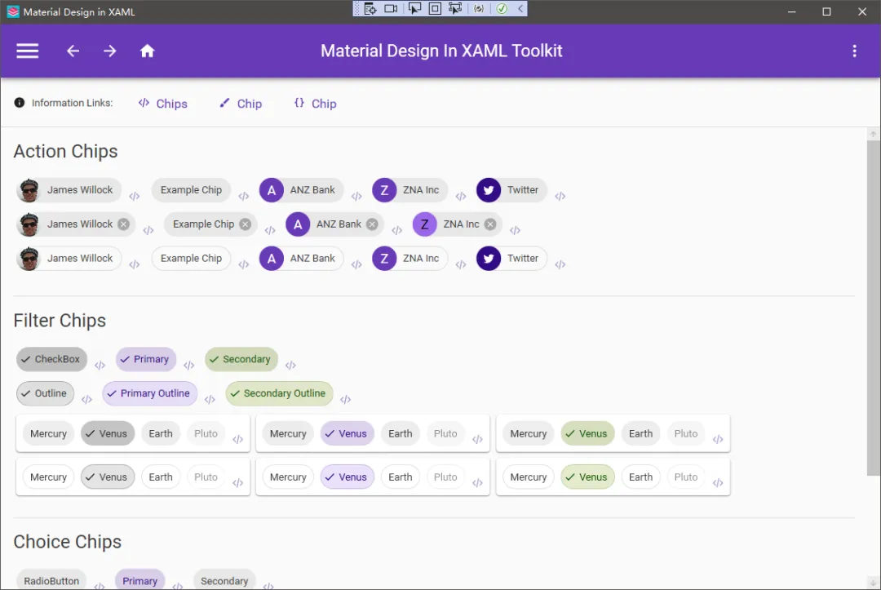Show code for deletable James Willock chip
881x590 pixels.
(148, 230)
